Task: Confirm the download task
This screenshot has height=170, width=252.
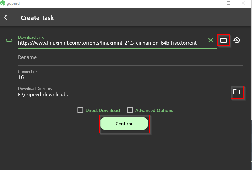Action: pos(124,124)
